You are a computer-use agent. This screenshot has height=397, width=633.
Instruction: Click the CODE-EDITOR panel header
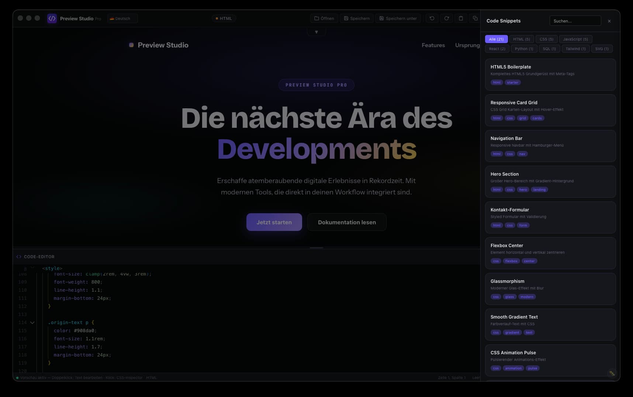point(246,257)
